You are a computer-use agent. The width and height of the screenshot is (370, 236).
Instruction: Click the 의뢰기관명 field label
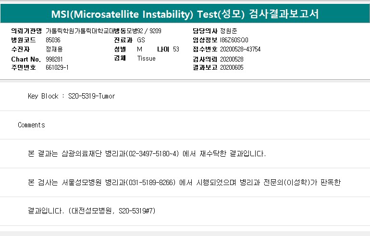pyautogui.click(x=26, y=31)
